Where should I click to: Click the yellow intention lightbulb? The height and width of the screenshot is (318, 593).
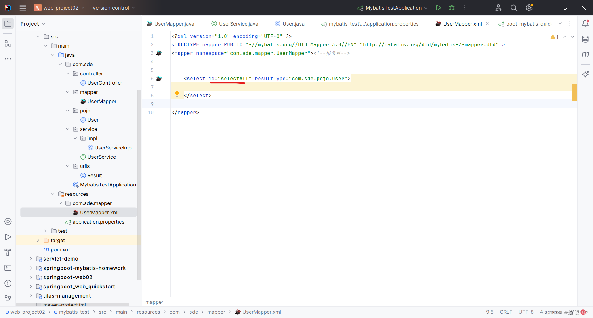pos(177,94)
